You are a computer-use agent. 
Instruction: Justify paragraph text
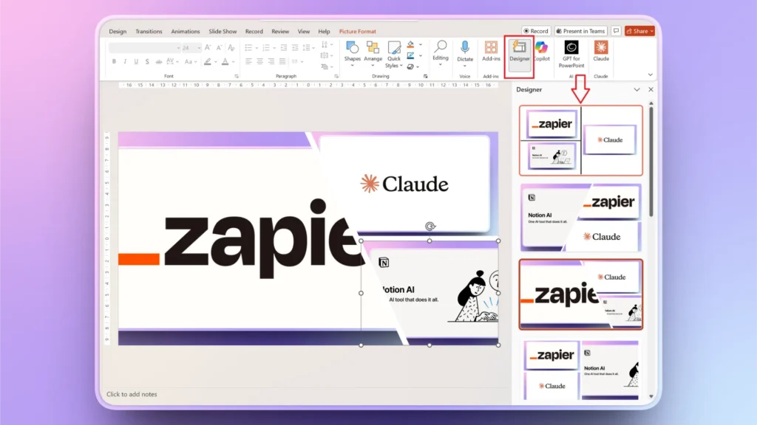282,62
